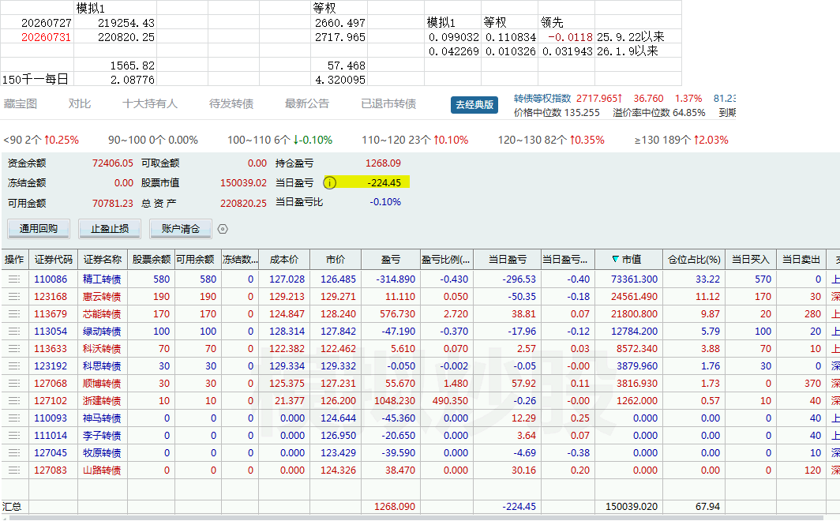Select the 100~110 price range filter
Viewport: 840px width, 521px height.
coord(279,140)
